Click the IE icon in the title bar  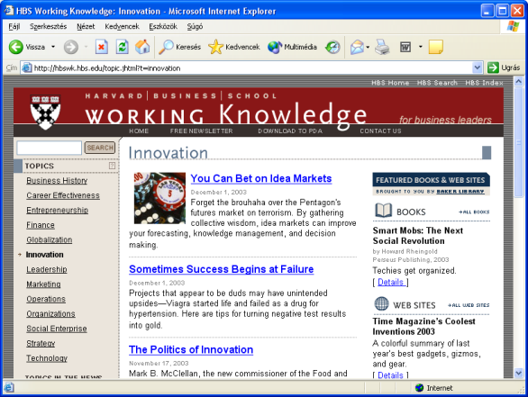(8, 11)
